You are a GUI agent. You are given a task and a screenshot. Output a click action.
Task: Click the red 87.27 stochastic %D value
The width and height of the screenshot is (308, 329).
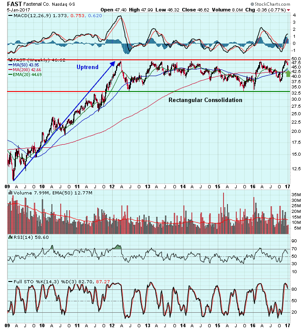click(x=103, y=281)
